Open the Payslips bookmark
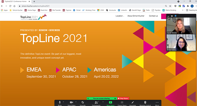The width and height of the screenshot is (197, 106). pos(156,10)
